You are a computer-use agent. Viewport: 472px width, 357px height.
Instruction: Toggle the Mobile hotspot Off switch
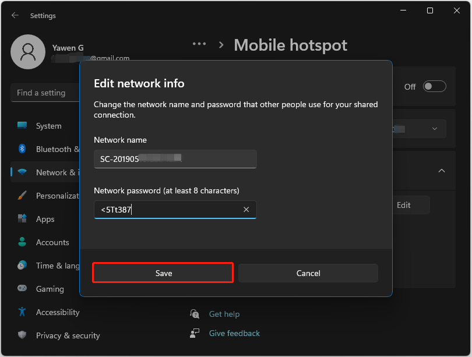(x=434, y=87)
